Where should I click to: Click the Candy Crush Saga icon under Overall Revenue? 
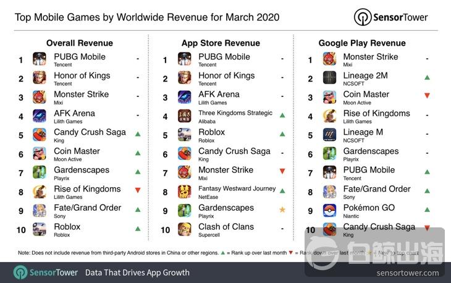coord(40,135)
